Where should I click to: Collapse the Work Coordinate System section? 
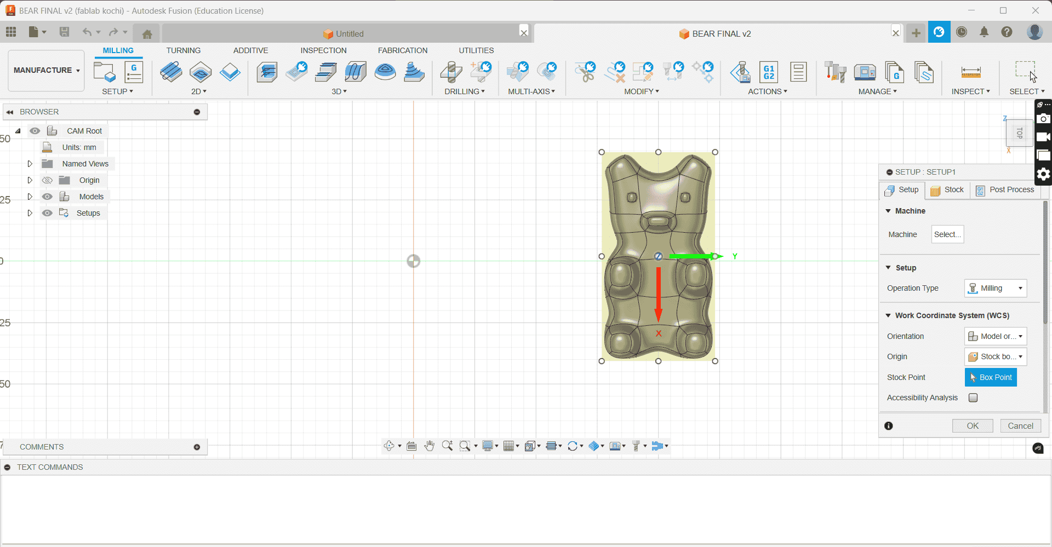(888, 315)
